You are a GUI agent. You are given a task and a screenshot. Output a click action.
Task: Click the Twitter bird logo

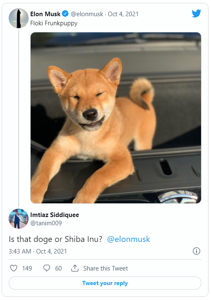196,13
